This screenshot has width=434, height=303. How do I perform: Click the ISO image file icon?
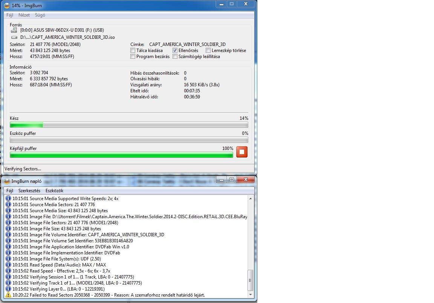tap(14, 37)
